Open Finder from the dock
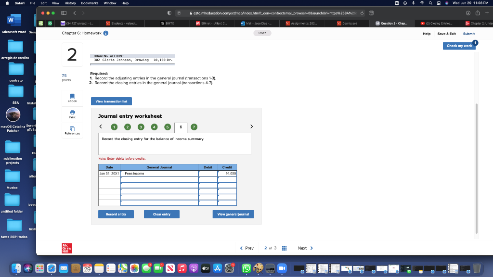The image size is (493, 277). tap(16, 268)
